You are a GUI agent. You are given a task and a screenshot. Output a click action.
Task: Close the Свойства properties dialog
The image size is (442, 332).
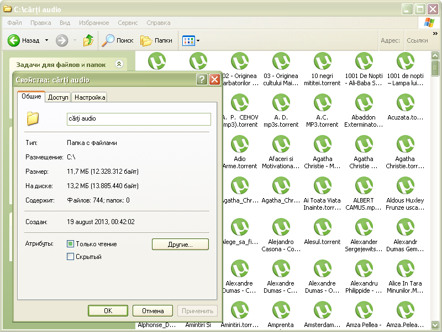click(214, 80)
